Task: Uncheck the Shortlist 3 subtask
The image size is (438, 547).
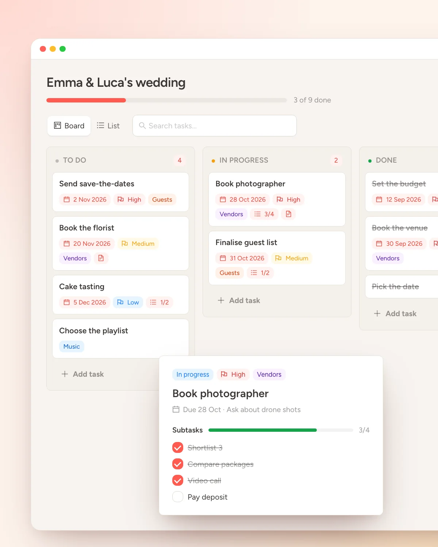Action: [178, 447]
